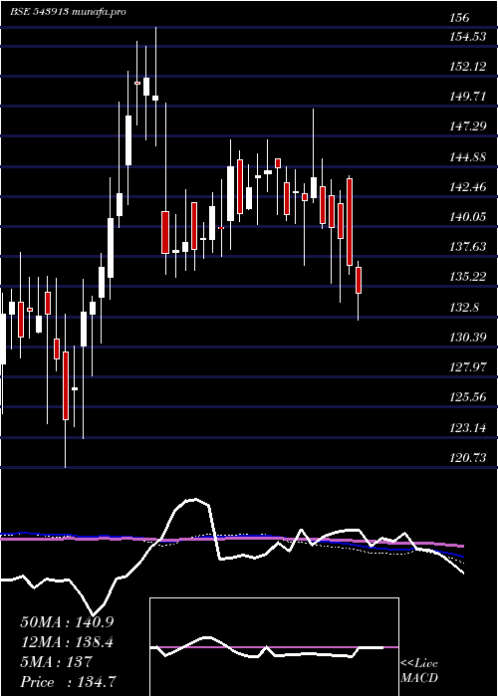Click the 140.05 price axis label
This screenshot has height=697, width=498.
click(x=468, y=217)
